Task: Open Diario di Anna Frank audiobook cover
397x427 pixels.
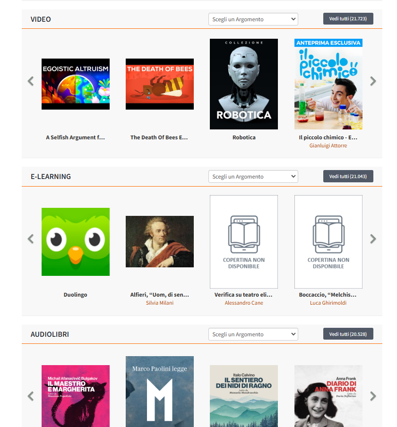Action: pyautogui.click(x=328, y=396)
